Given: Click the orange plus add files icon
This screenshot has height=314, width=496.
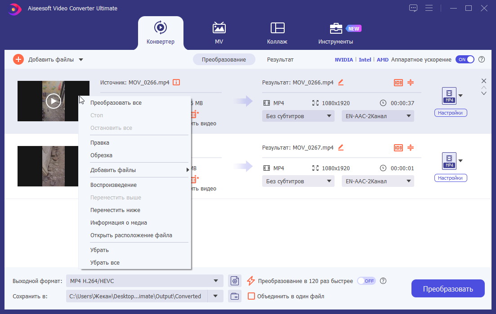Looking at the screenshot, I should click(x=18, y=59).
